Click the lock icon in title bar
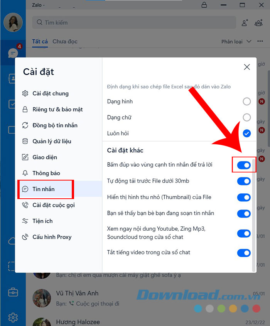This screenshot has width=270, height=326. (x=204, y=5)
